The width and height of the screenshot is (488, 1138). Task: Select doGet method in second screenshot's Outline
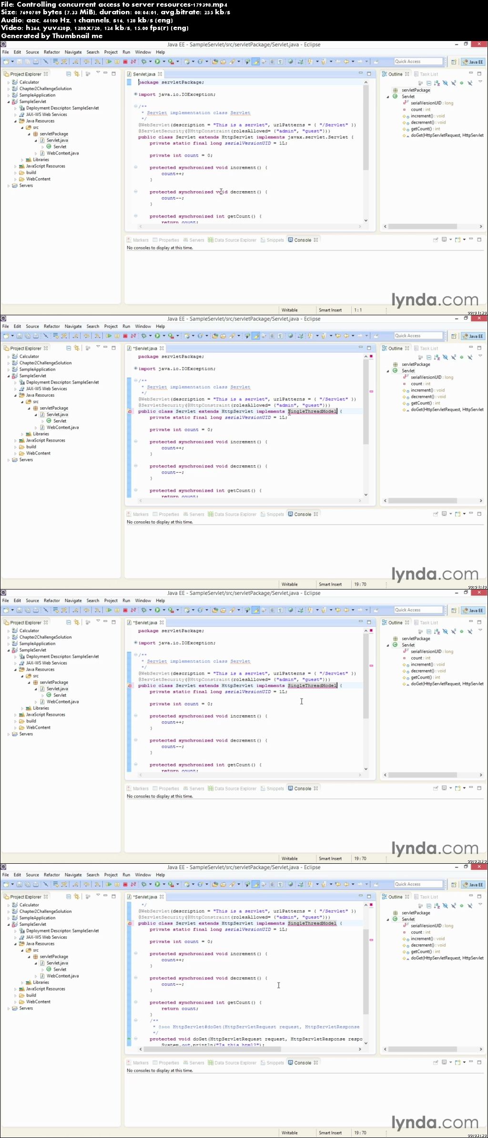[x=447, y=410]
